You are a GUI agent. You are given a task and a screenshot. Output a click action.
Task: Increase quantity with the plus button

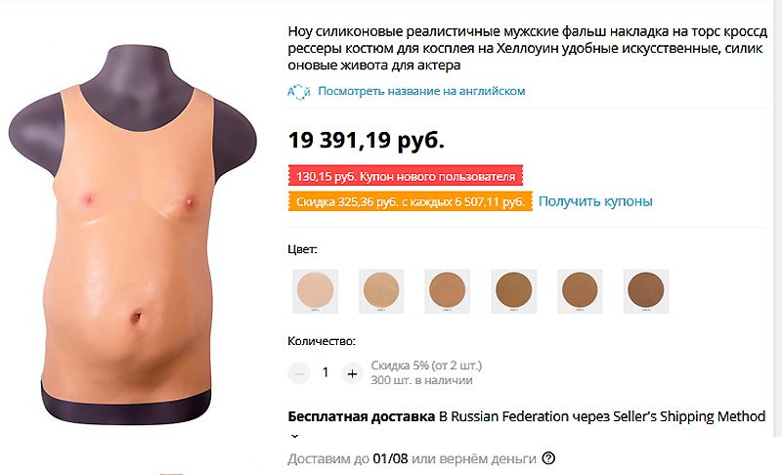352,373
